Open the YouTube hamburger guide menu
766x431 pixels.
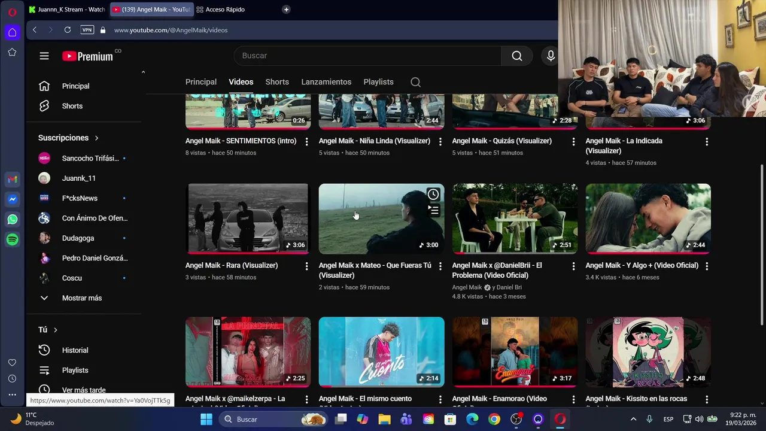coord(44,56)
